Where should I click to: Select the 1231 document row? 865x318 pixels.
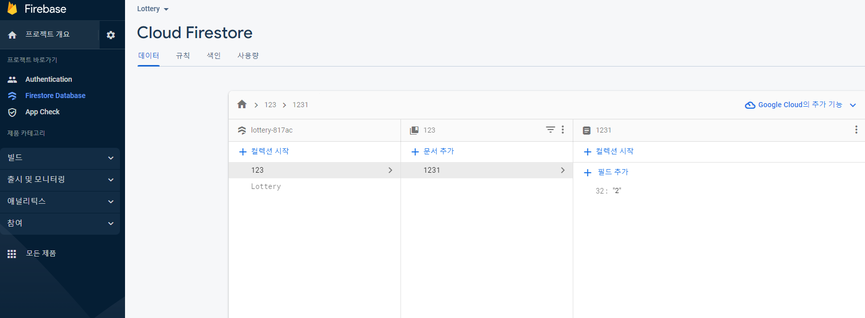click(487, 170)
